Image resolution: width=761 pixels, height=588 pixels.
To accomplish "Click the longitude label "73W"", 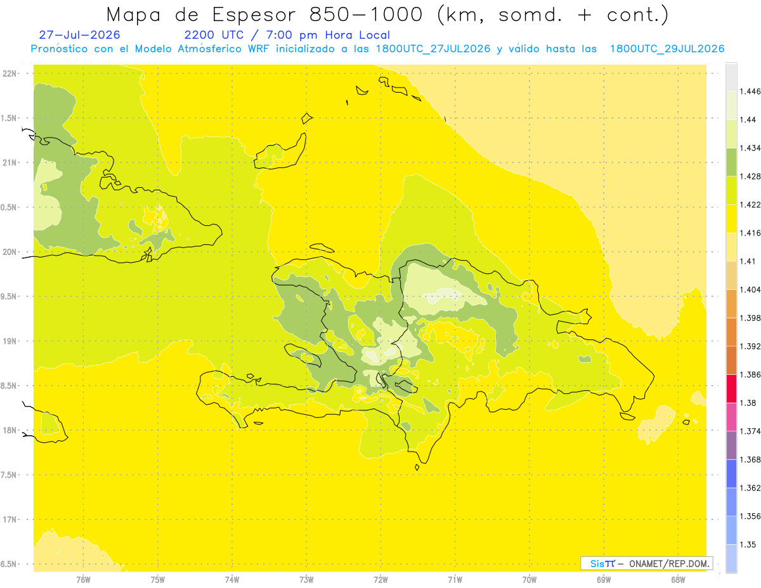I will coord(306,579).
